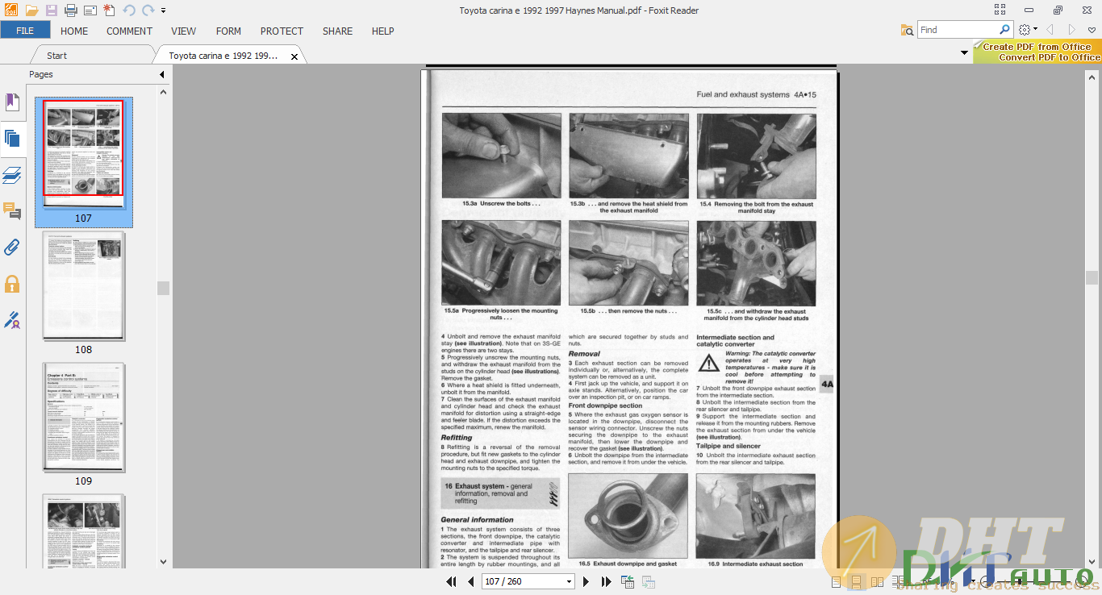Collapse the ribbon with the heart-chevron icon
This screenshot has width=1102, height=595.
pos(1092,30)
